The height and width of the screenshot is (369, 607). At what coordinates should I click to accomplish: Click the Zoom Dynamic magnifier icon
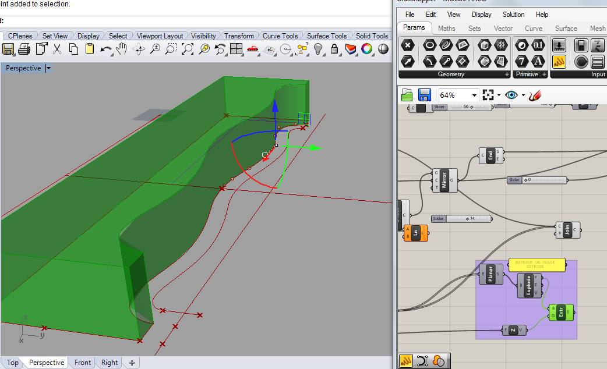pyautogui.click(x=155, y=49)
